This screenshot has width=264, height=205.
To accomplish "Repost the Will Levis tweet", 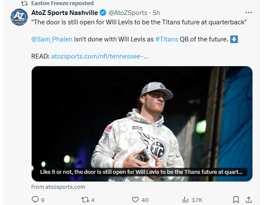I will 85,199.
